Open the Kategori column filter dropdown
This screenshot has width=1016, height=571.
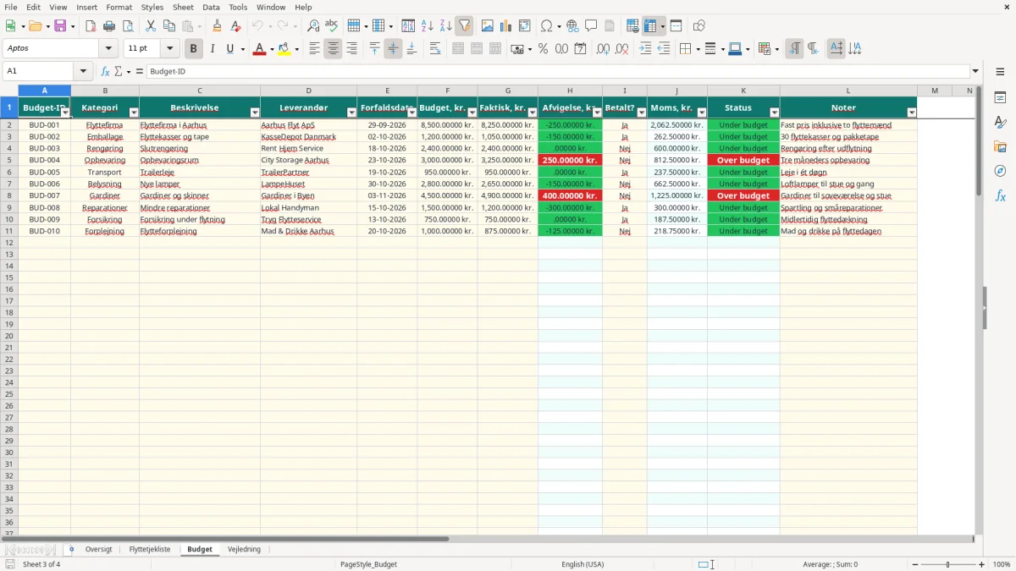[x=134, y=113]
